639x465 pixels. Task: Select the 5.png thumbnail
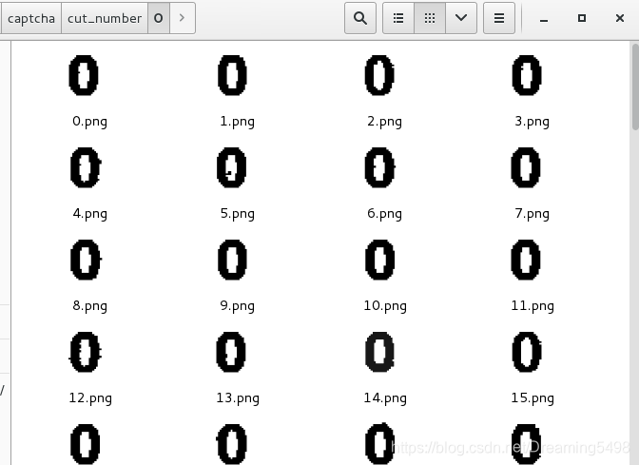click(231, 167)
